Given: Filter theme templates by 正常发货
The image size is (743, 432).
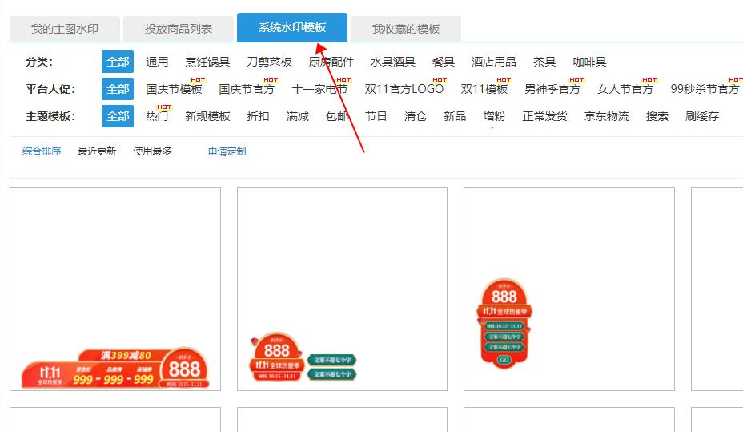Looking at the screenshot, I should [545, 116].
